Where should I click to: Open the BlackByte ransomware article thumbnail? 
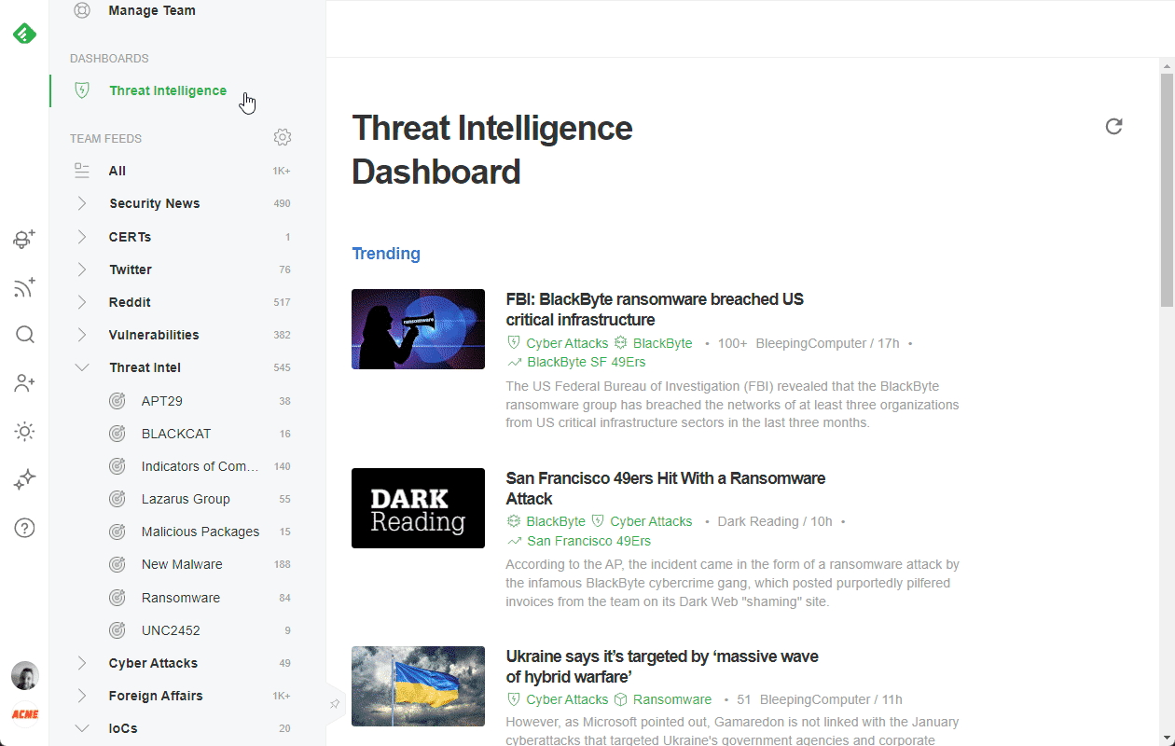pyautogui.click(x=418, y=329)
